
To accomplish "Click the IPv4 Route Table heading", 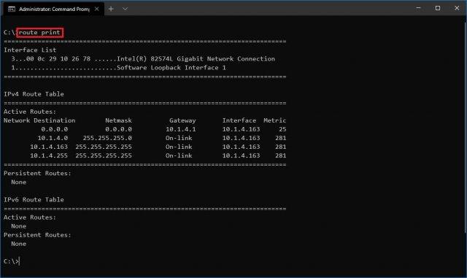I will pyautogui.click(x=34, y=94).
